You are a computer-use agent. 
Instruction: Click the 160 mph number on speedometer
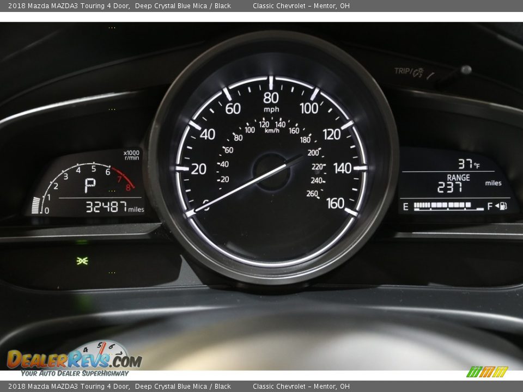click(335, 203)
